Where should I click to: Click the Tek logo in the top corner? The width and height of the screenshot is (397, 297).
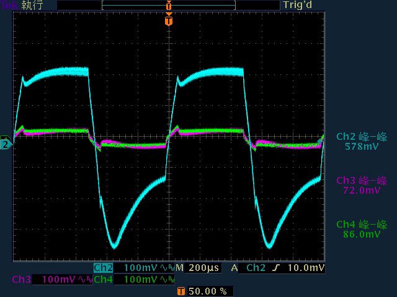click(9, 5)
